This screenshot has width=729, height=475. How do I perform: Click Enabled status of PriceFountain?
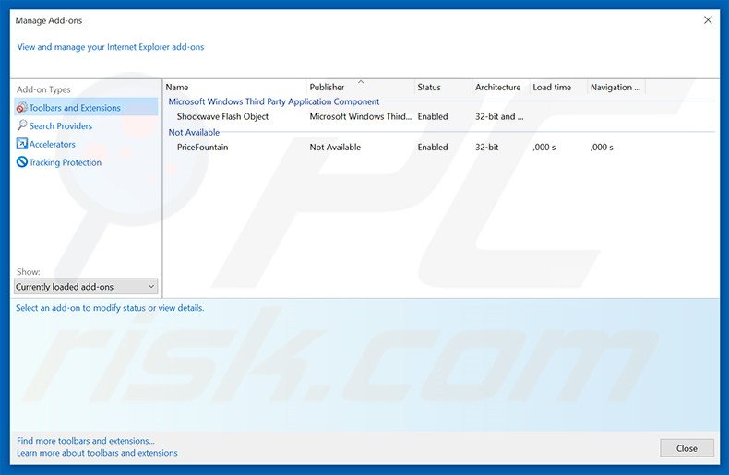tap(433, 148)
